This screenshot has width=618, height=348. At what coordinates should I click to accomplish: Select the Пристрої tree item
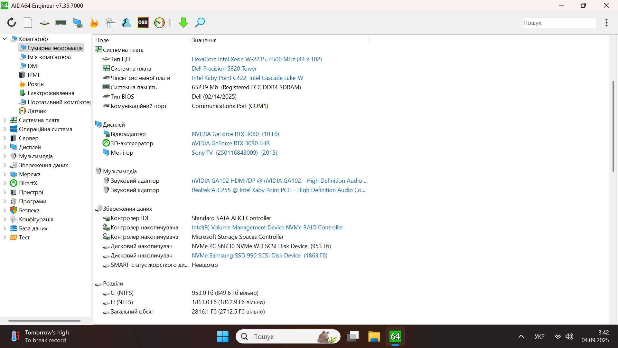coord(27,192)
